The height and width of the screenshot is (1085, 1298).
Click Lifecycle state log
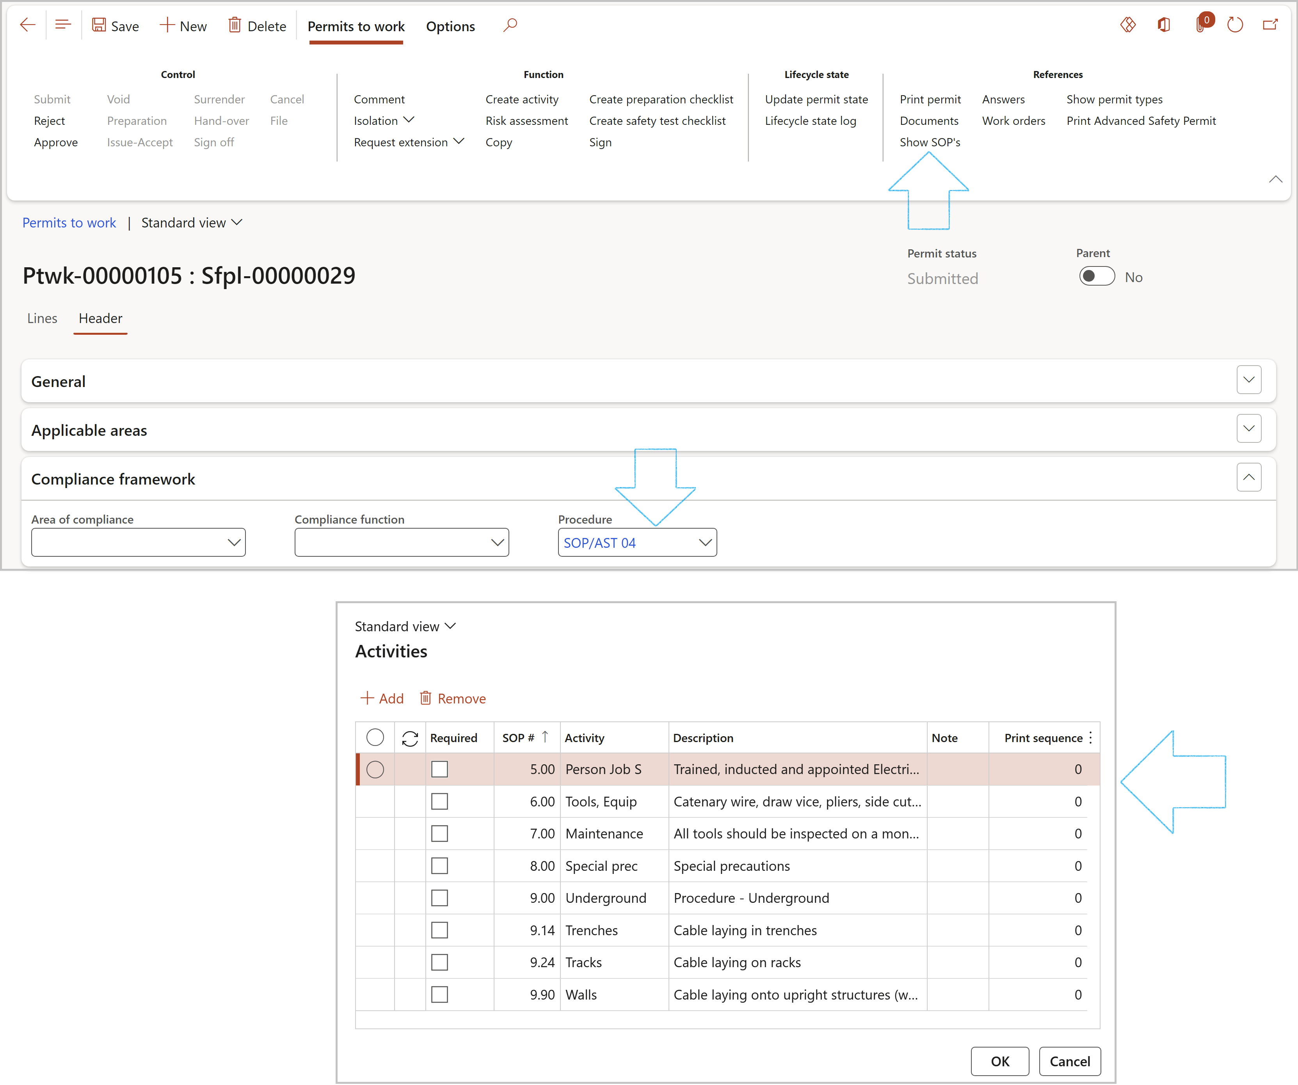[x=810, y=121]
